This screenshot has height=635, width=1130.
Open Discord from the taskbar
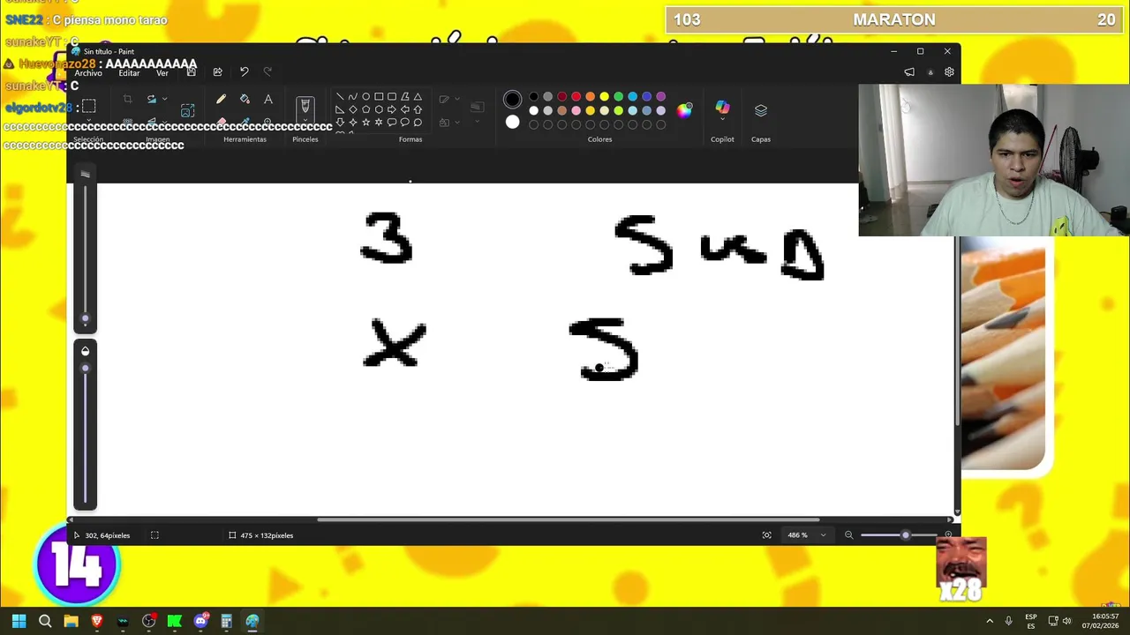200,621
